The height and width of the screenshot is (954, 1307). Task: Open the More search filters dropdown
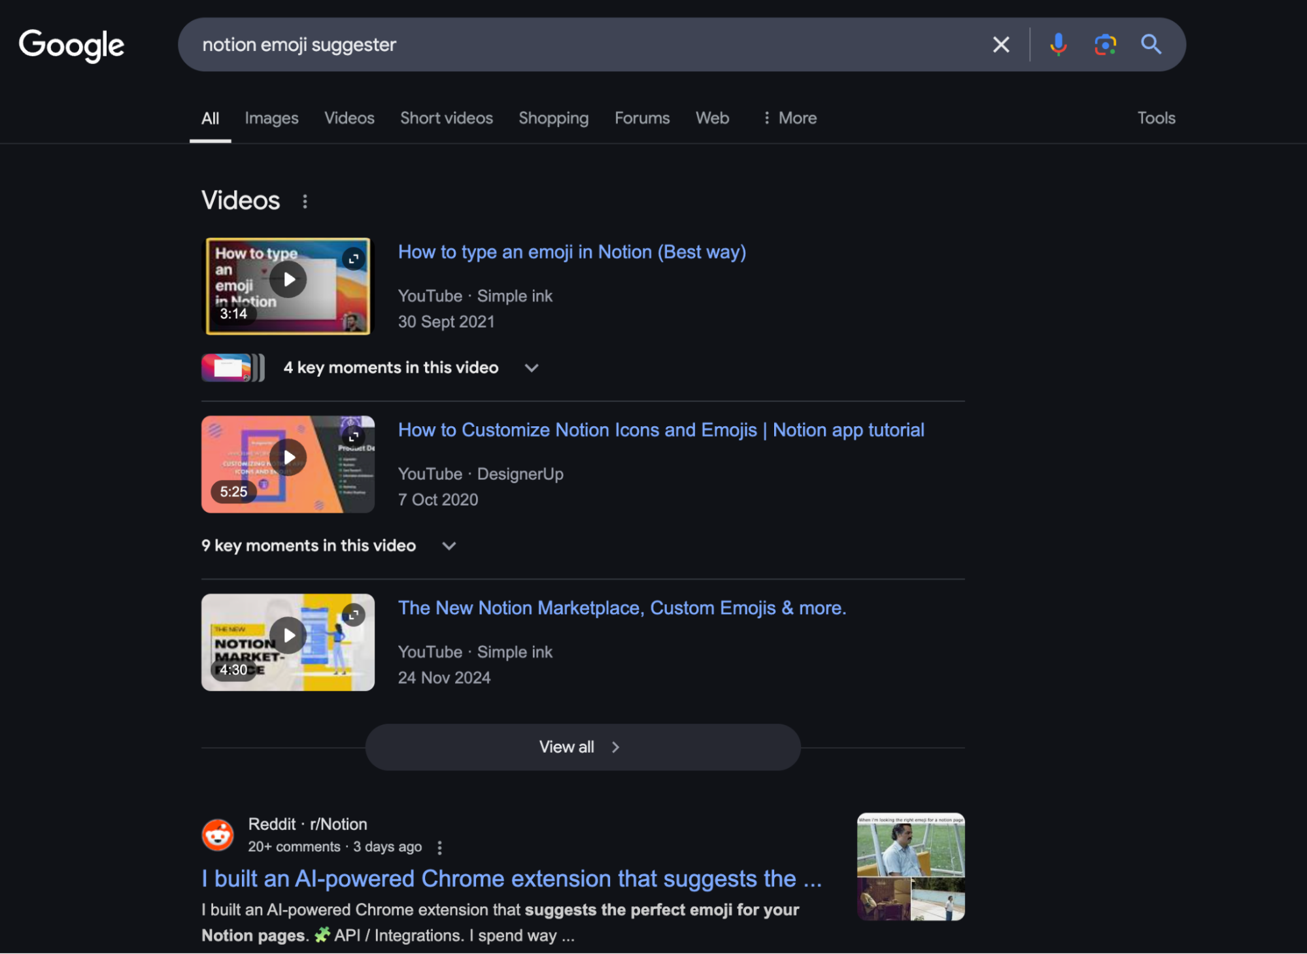pos(790,118)
